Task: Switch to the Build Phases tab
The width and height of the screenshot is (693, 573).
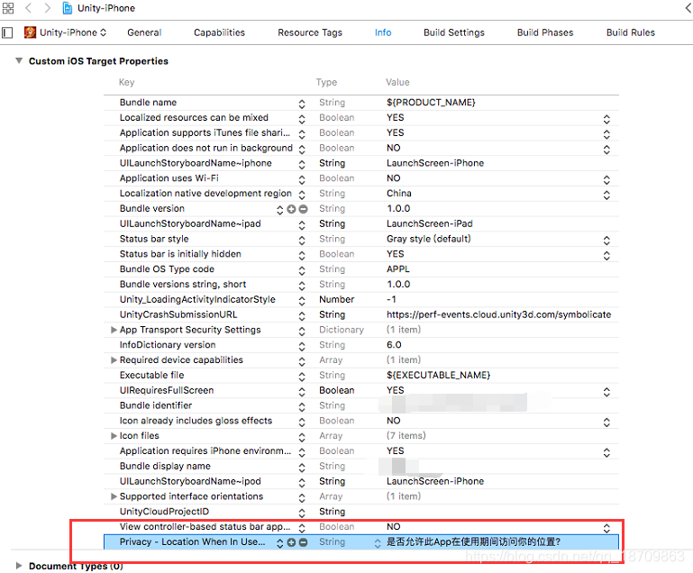Action: tap(545, 32)
